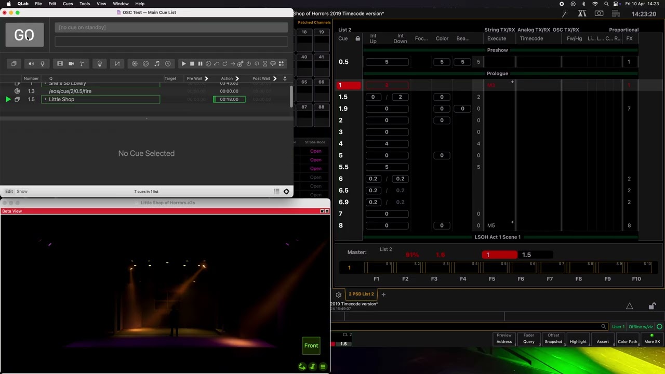
Task: Click the Eos triangle icon near padlock
Action: click(630, 306)
